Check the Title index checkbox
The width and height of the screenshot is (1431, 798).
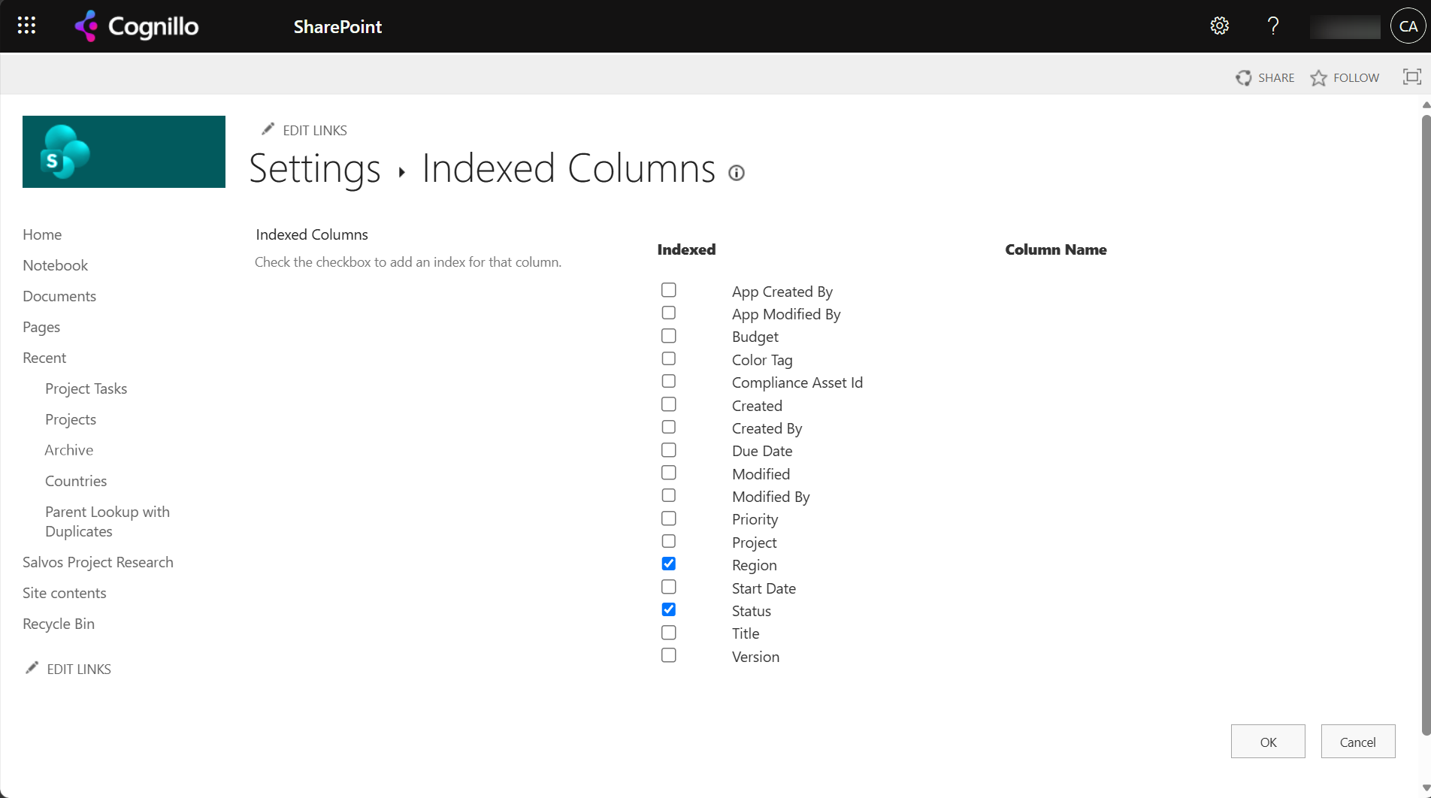(668, 632)
